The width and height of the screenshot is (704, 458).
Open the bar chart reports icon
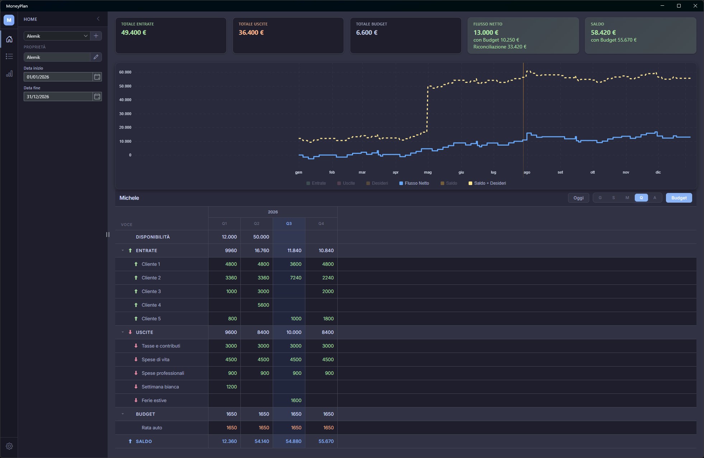click(x=9, y=74)
